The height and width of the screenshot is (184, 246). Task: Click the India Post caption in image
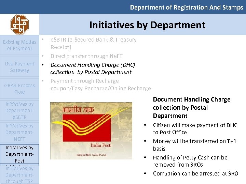[x=100, y=145]
